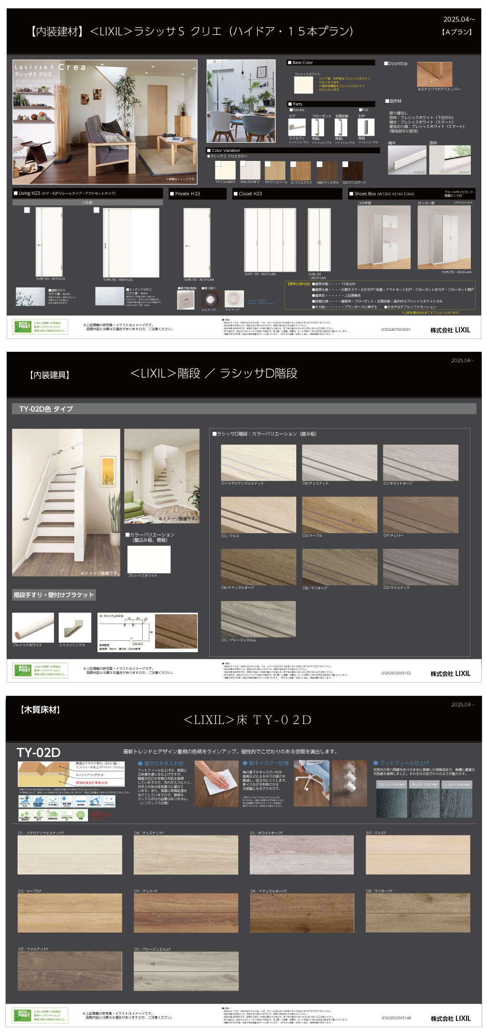Click the プレシャスホワイト handrail image
Screen dimensions: 487x1033
33,627
